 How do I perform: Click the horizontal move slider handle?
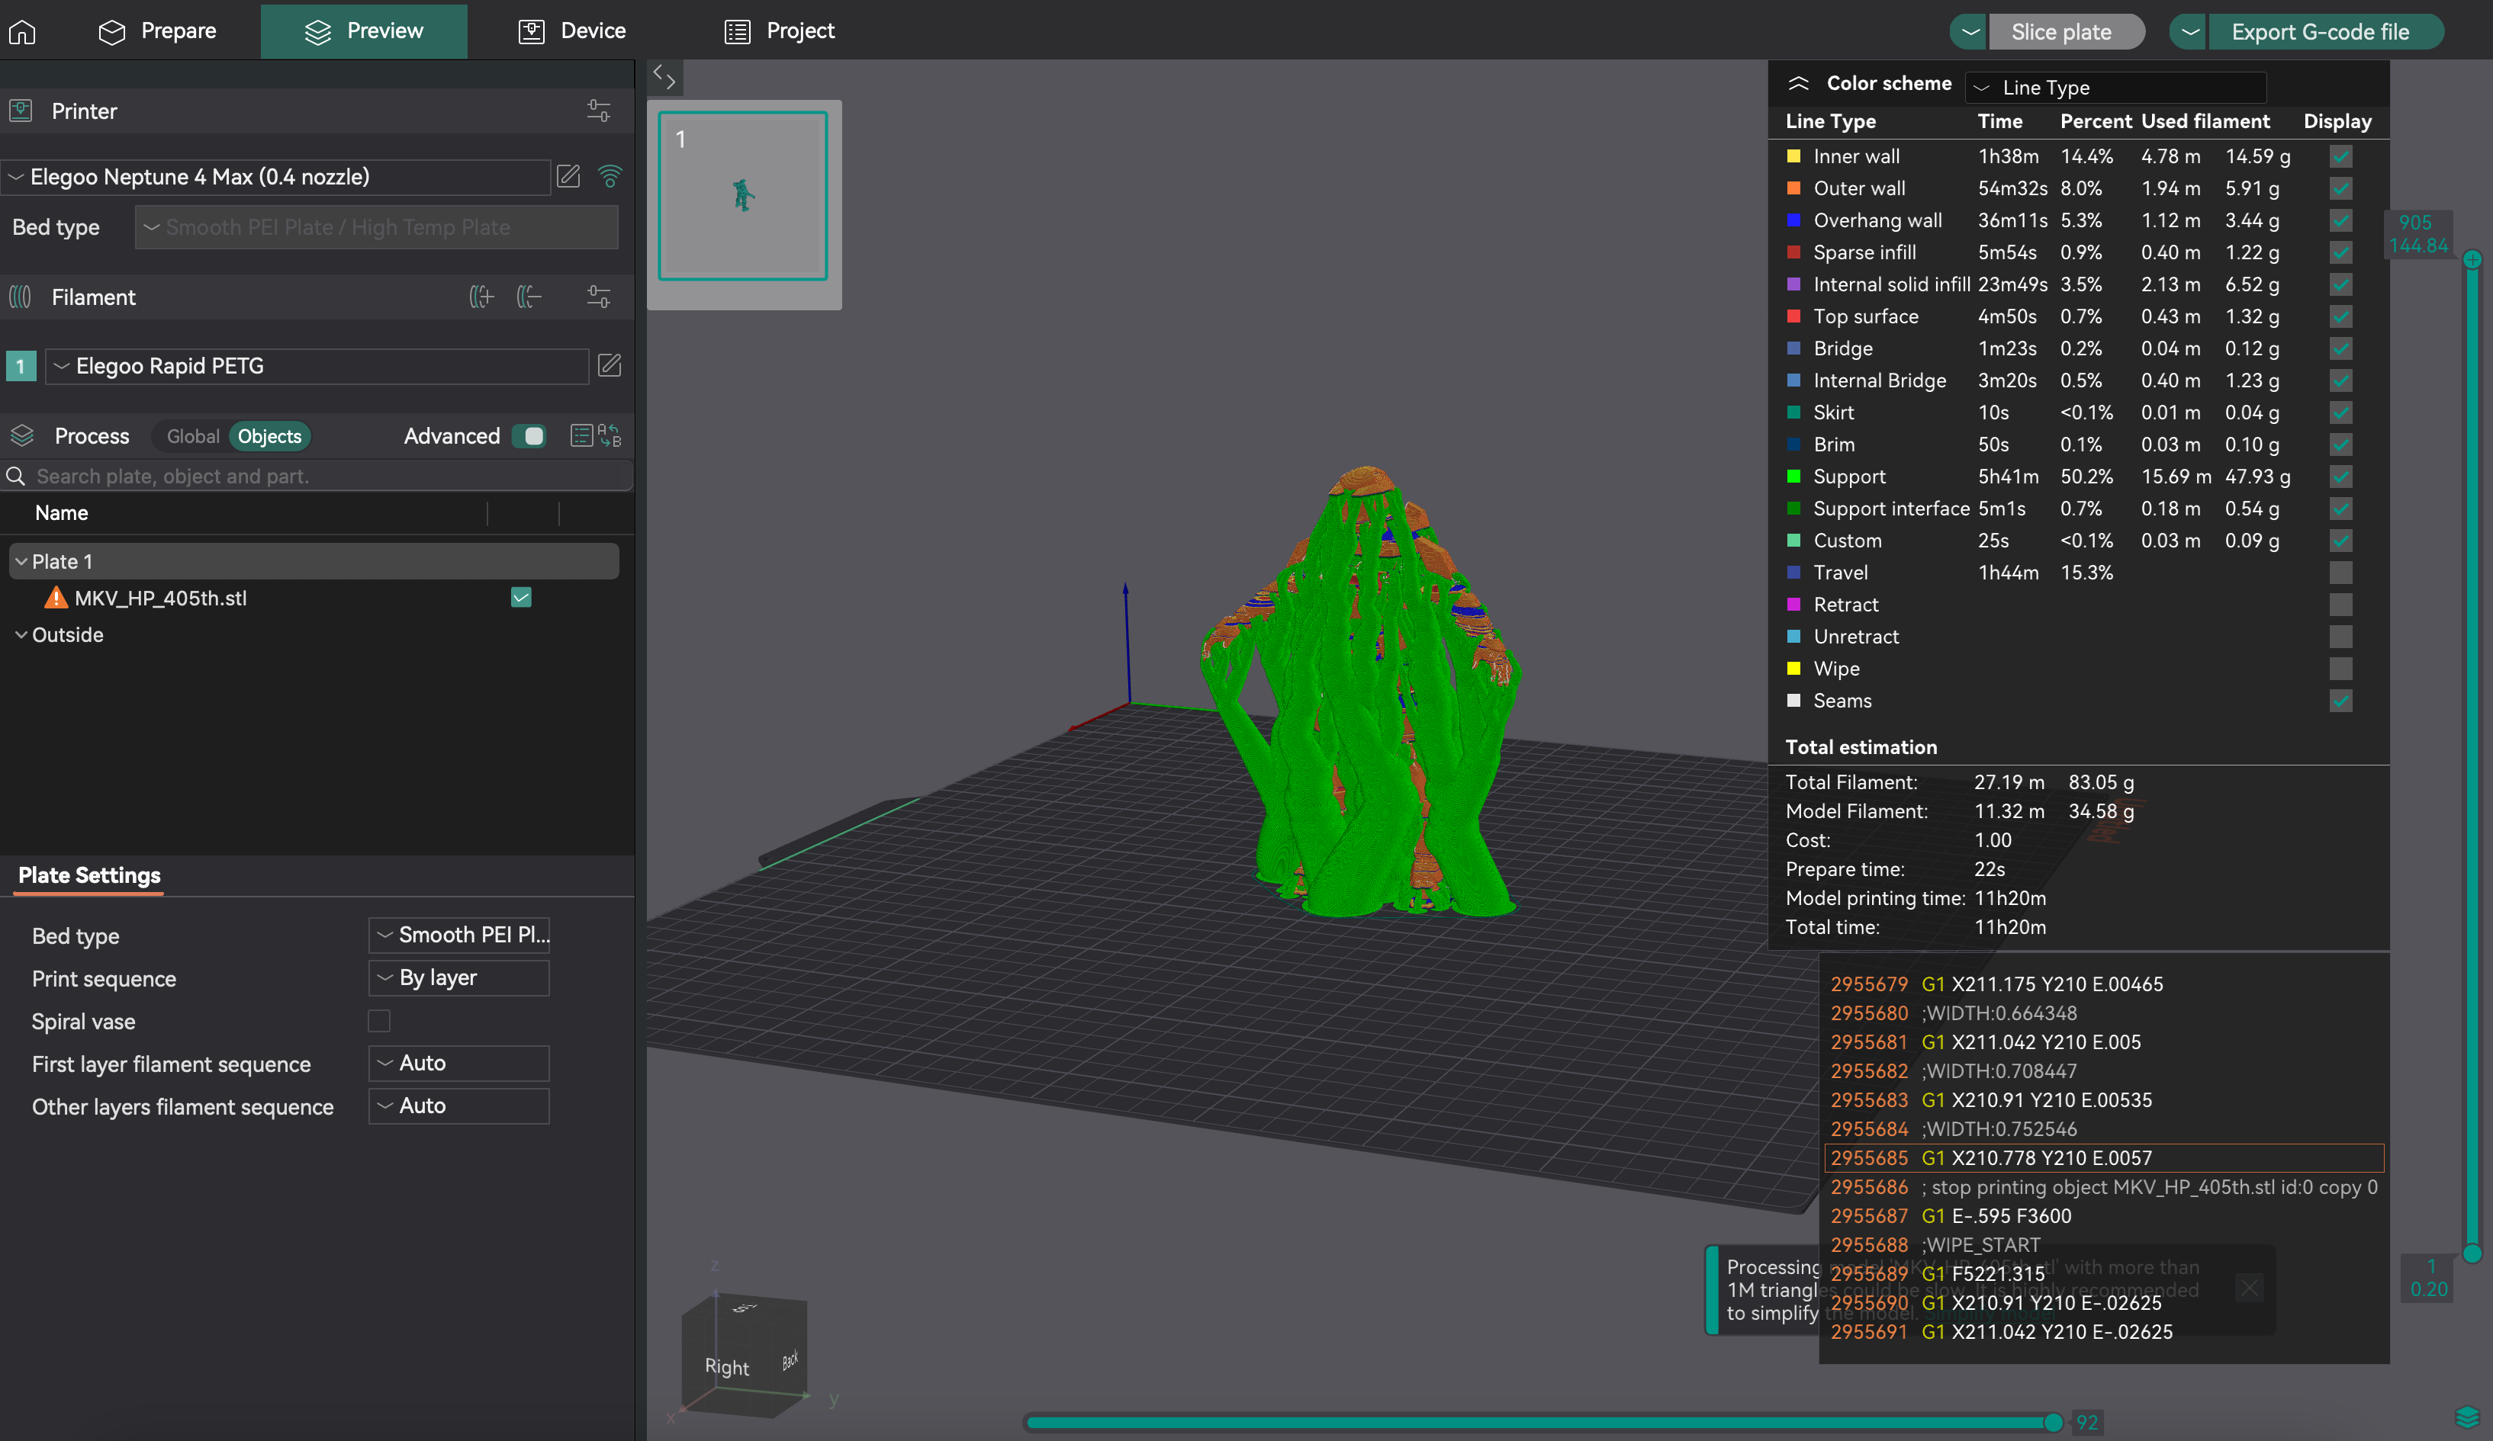2053,1422
